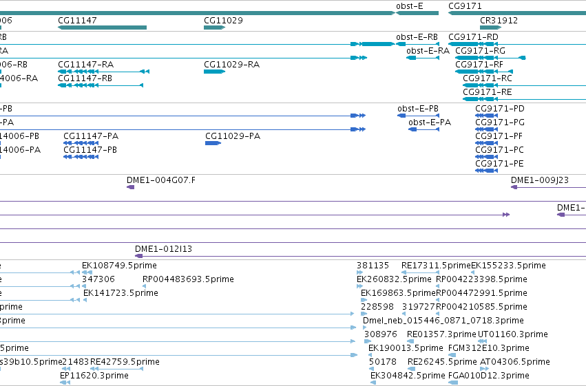Select EK304842.5prime EST label
Screen dimensions: 586x386
tap(408, 376)
